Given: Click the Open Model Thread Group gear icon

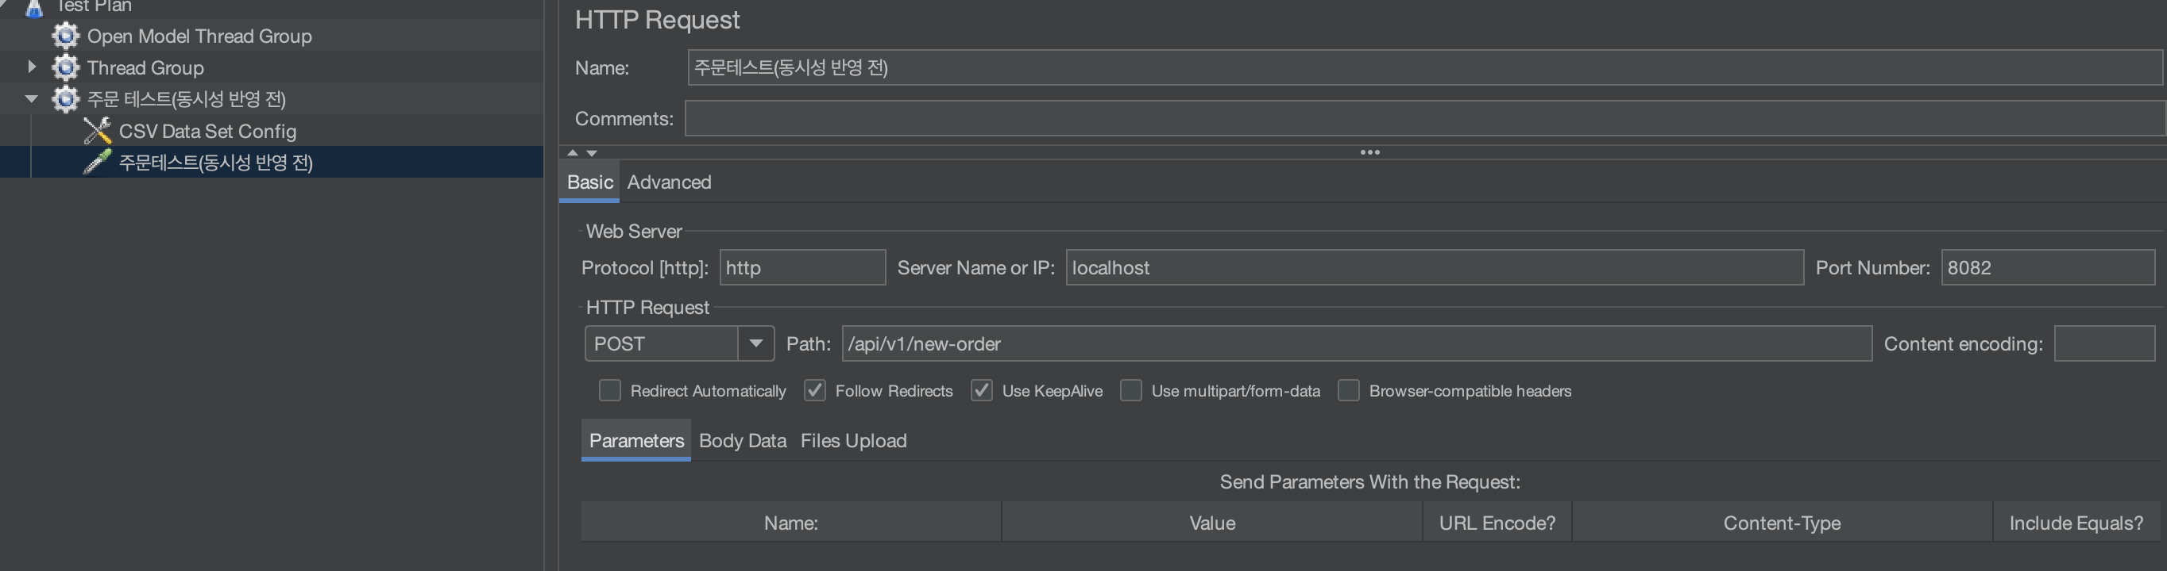Looking at the screenshot, I should [x=66, y=36].
